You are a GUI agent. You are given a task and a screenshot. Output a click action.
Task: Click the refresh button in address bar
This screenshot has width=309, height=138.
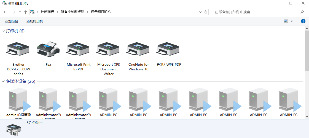point(206,12)
